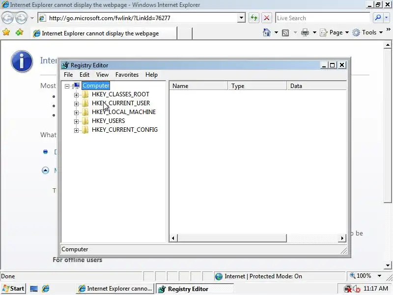The height and width of the screenshot is (295, 393).
Task: Expand HKEY_CURRENT_USER key
Action: 77,104
